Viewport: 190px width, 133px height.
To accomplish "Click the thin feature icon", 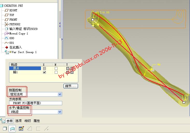I will (x=38, y=129).
